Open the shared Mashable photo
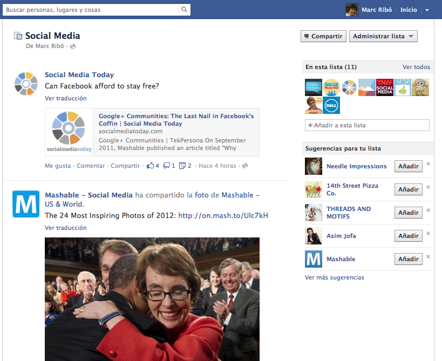This screenshot has width=442, height=361. [x=152, y=299]
